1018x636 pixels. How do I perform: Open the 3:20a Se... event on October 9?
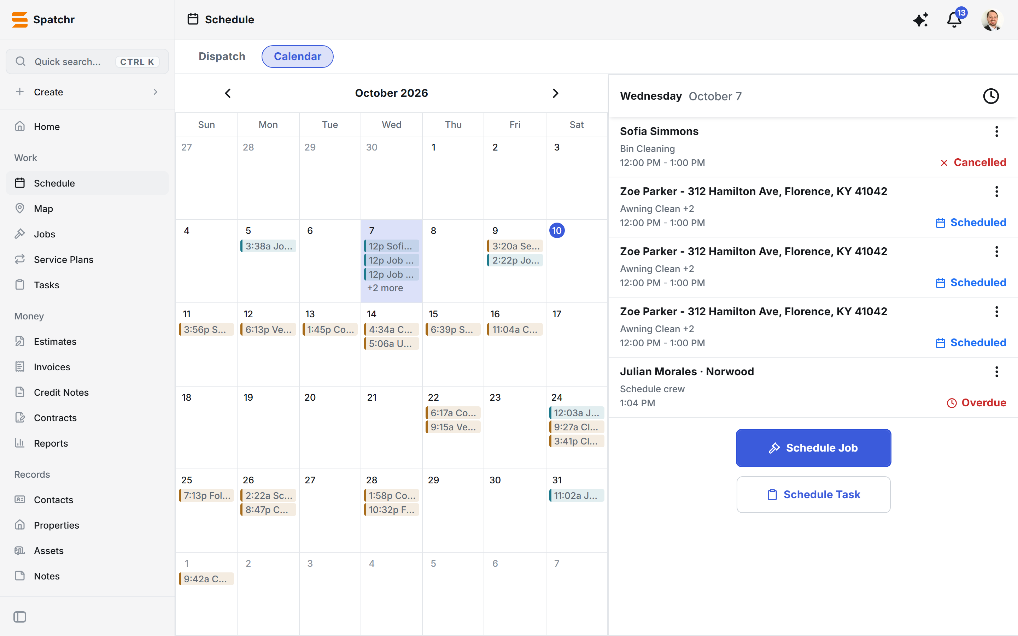(515, 246)
